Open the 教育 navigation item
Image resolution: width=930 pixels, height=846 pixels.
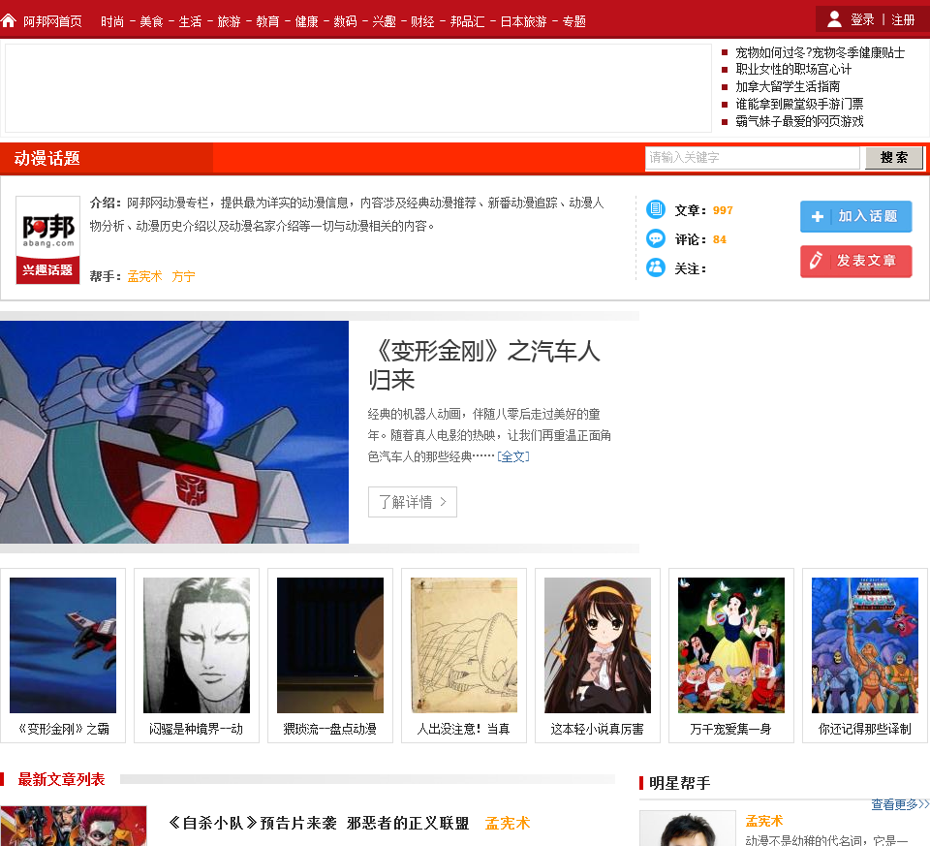(x=267, y=21)
